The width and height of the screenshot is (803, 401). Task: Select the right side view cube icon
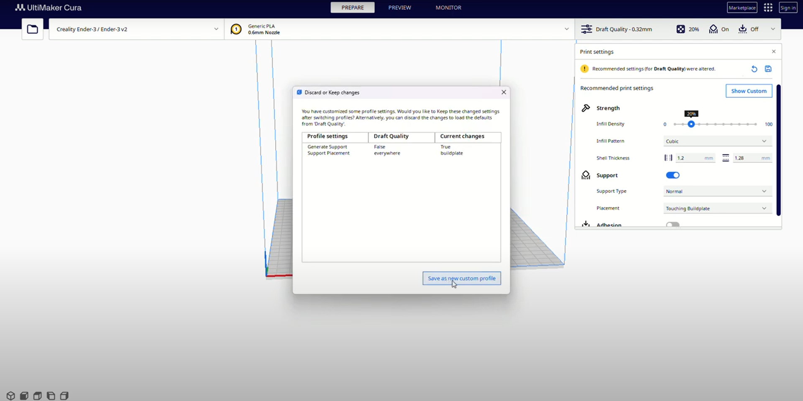coord(64,396)
